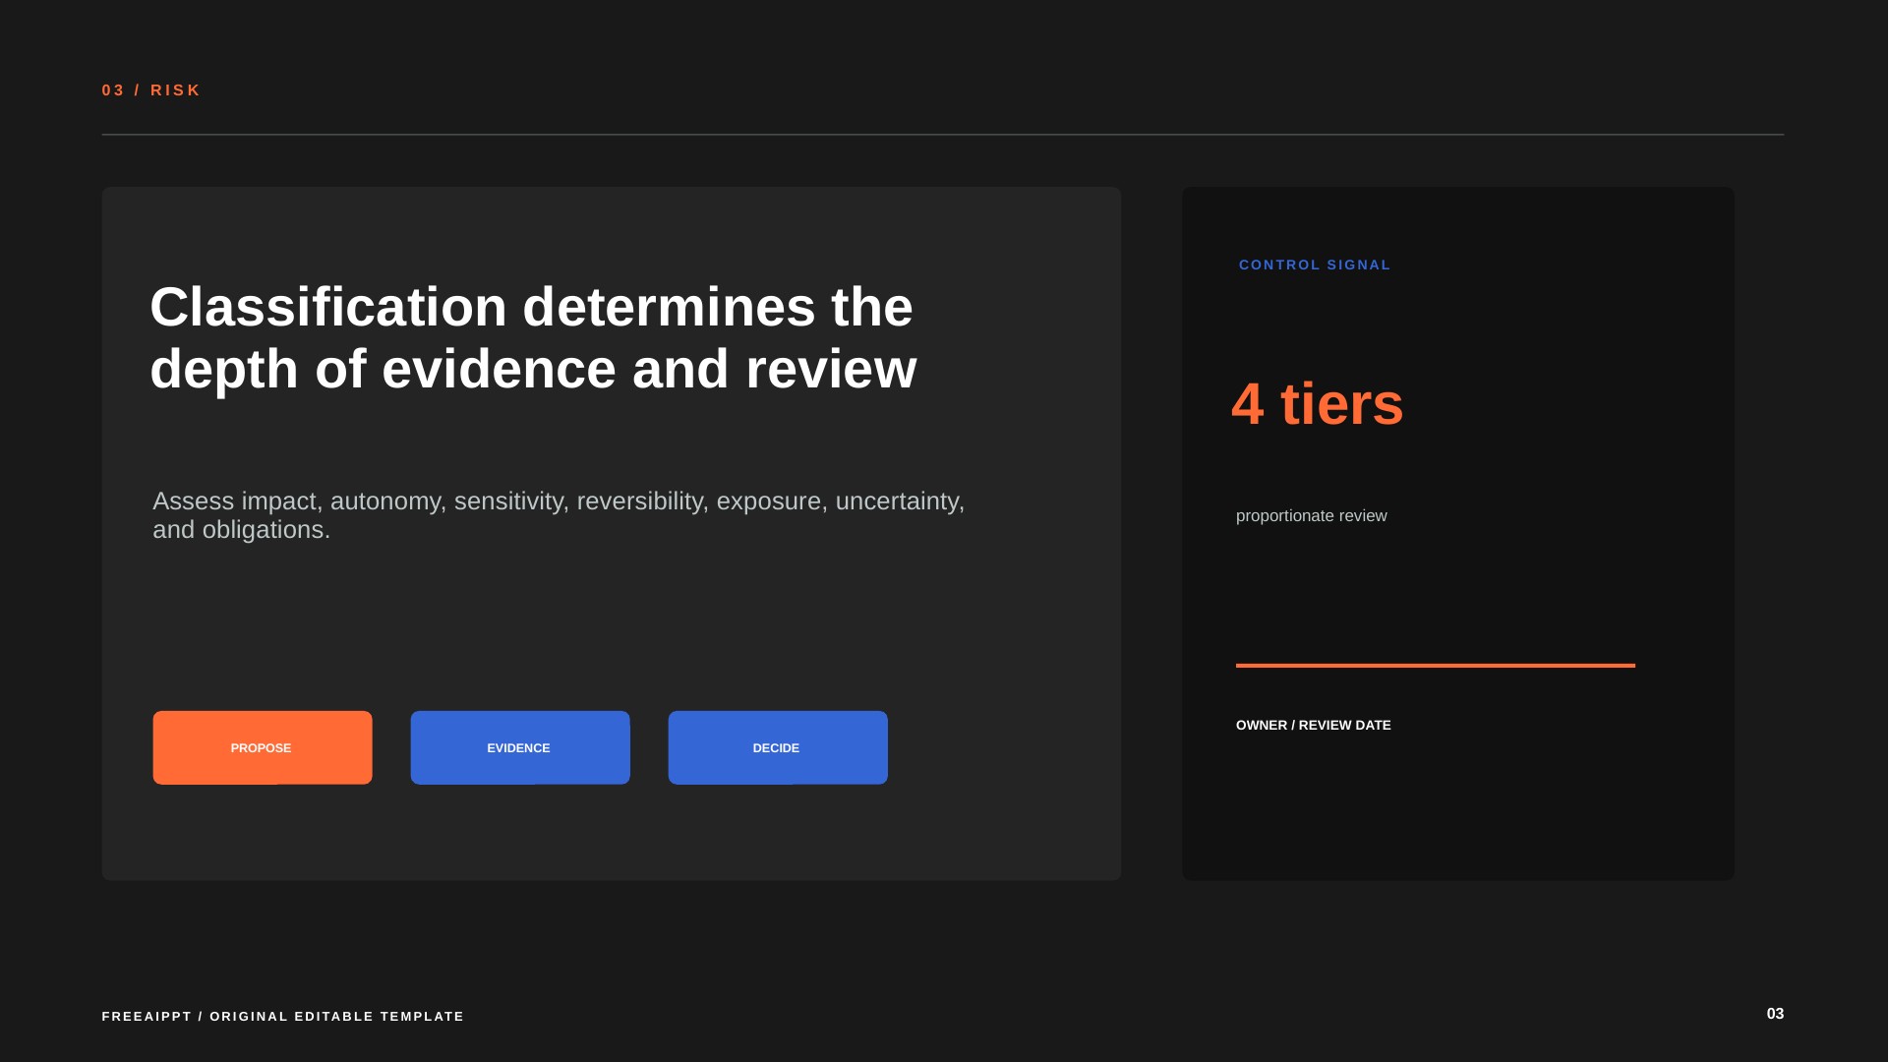Viewport: 1889px width, 1062px height.
Task: Click the orange PROPOSE button
Action: 263,747
